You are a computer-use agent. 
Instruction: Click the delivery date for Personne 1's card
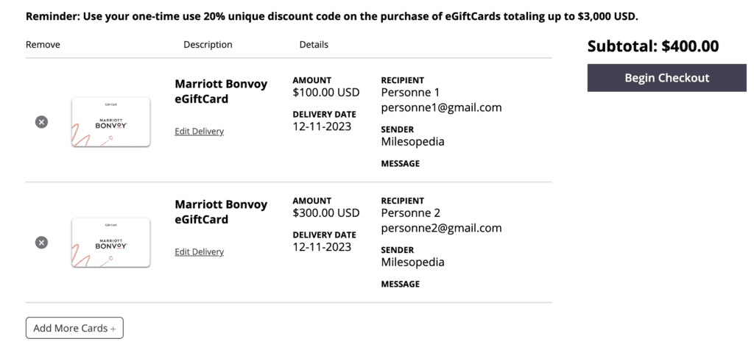coord(322,126)
